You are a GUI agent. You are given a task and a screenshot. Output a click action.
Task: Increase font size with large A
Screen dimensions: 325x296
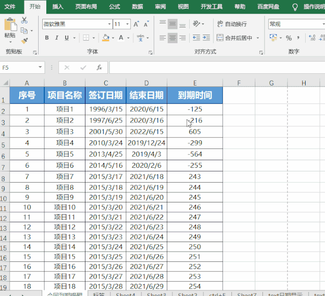[136, 24]
